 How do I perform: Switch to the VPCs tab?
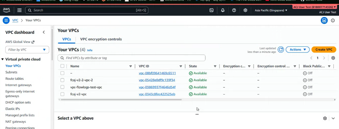(66, 39)
